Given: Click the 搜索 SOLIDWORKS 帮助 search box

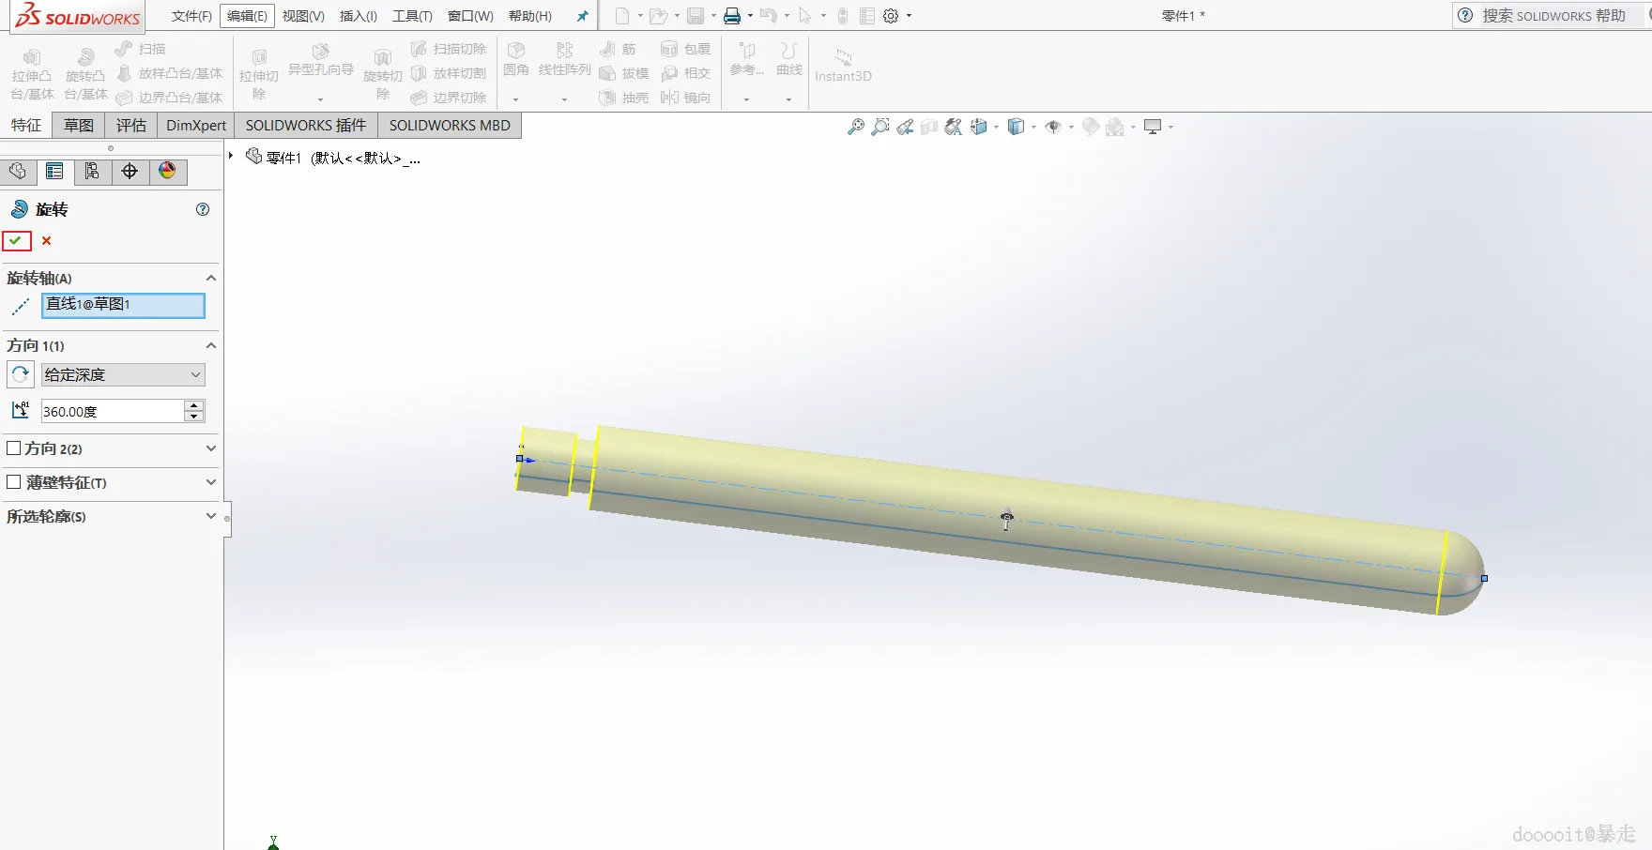Looking at the screenshot, I should [1553, 16].
